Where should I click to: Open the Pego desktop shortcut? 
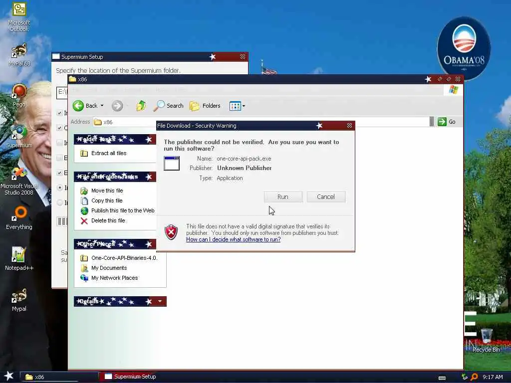pyautogui.click(x=19, y=96)
